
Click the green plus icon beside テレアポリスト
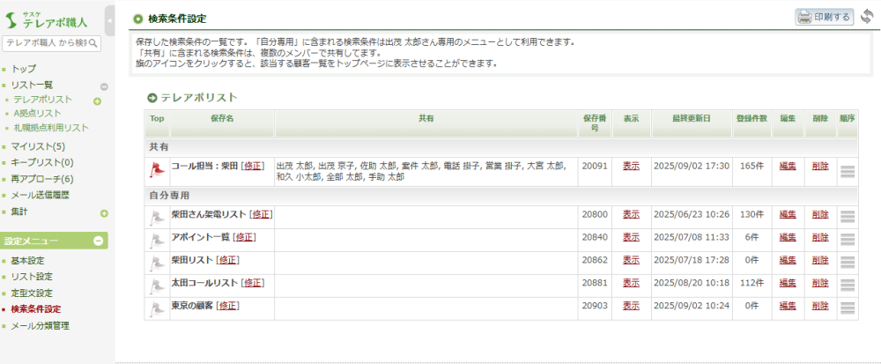click(97, 100)
